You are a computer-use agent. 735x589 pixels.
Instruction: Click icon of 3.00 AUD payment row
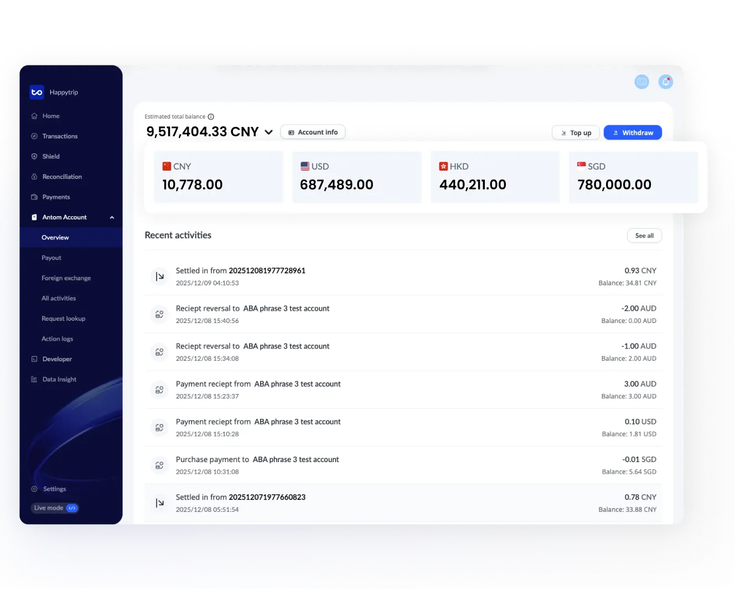159,390
